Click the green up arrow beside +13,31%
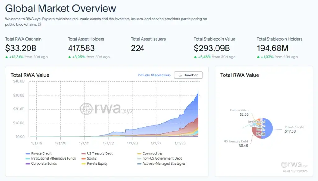This screenshot has width=318, height=181. 7,57
